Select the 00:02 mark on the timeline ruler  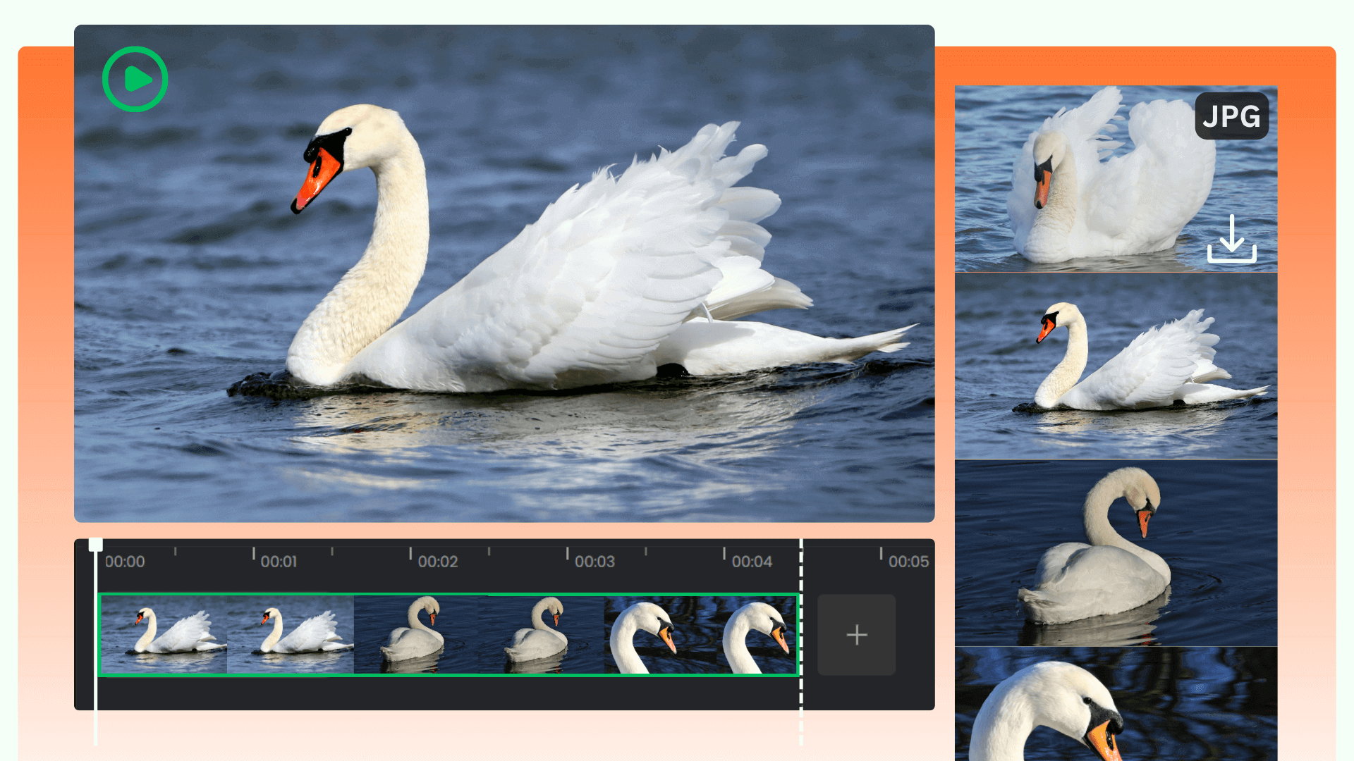coord(437,562)
